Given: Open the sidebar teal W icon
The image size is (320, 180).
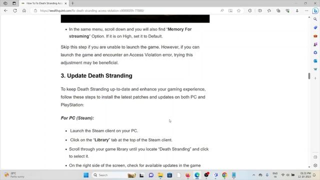Looking at the screenshot, I should coord(315,69).
